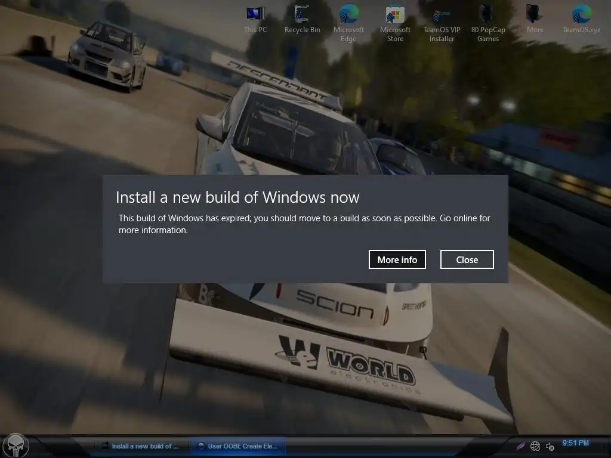The height and width of the screenshot is (458, 611).
Task: Select the More desktop icon
Action: point(535,20)
